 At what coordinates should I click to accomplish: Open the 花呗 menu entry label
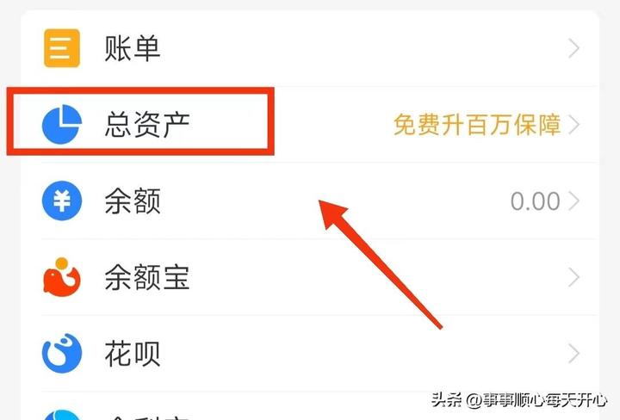(133, 353)
